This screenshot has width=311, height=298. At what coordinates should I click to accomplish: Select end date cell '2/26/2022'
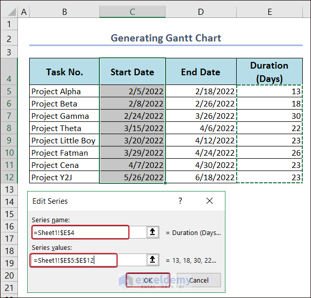pos(201,103)
